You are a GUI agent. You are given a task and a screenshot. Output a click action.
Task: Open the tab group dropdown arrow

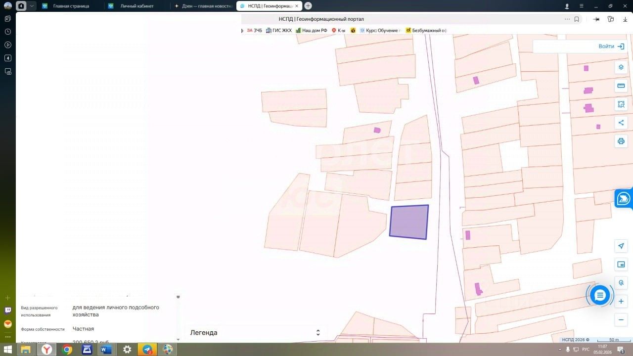pos(32,6)
